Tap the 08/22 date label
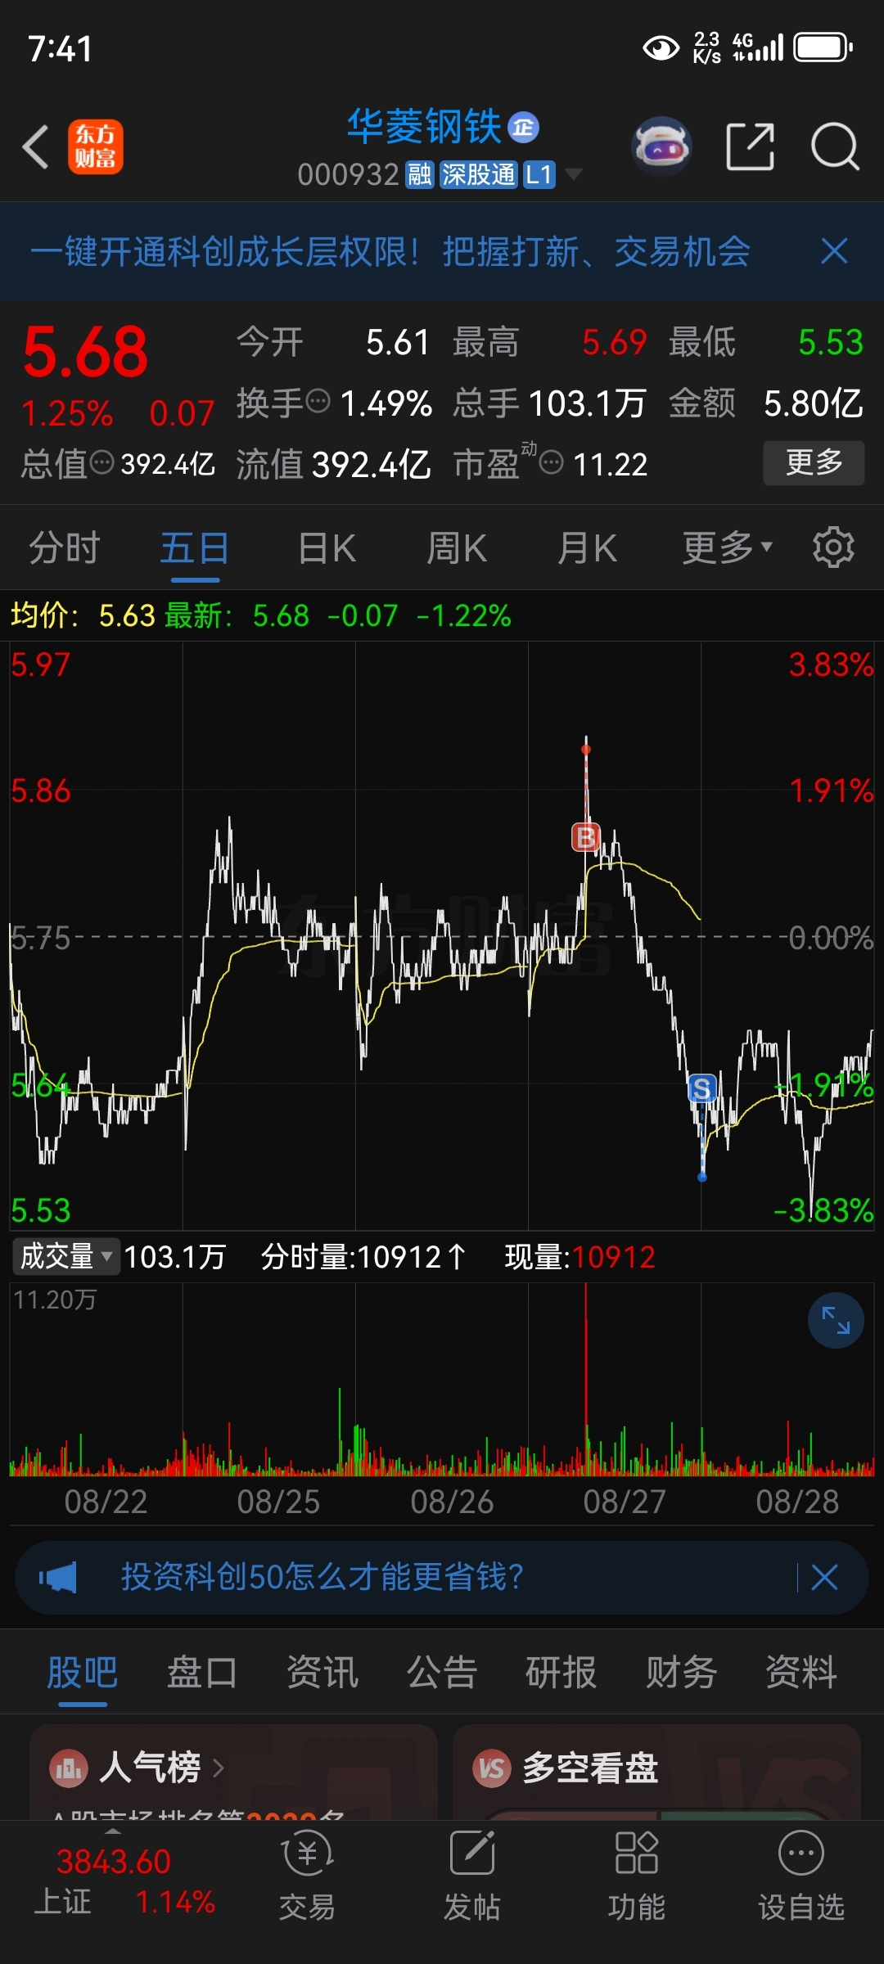884x1964 pixels. [106, 1502]
